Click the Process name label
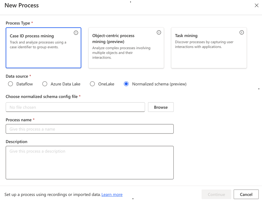This screenshot has height=201, width=262. click(x=19, y=120)
